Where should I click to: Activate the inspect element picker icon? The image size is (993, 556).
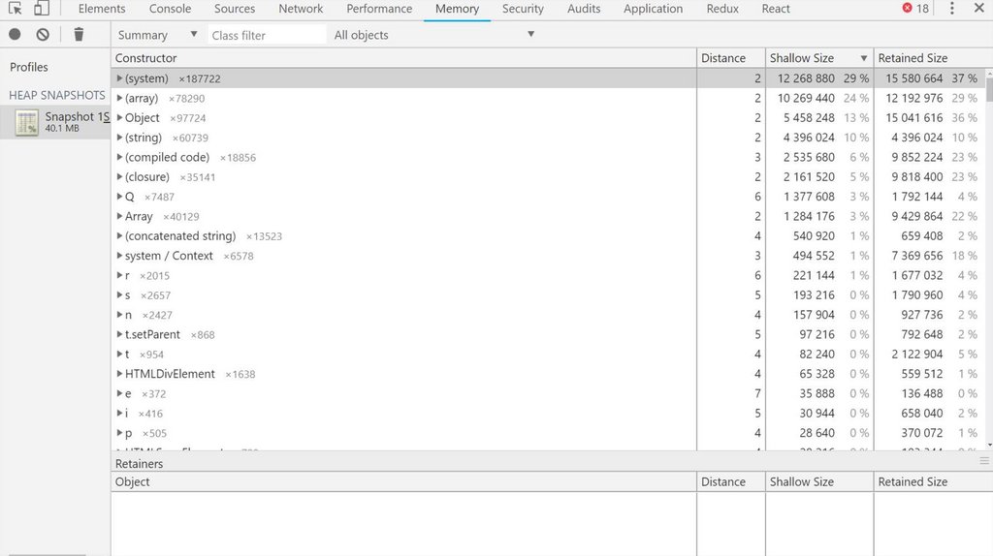16,8
